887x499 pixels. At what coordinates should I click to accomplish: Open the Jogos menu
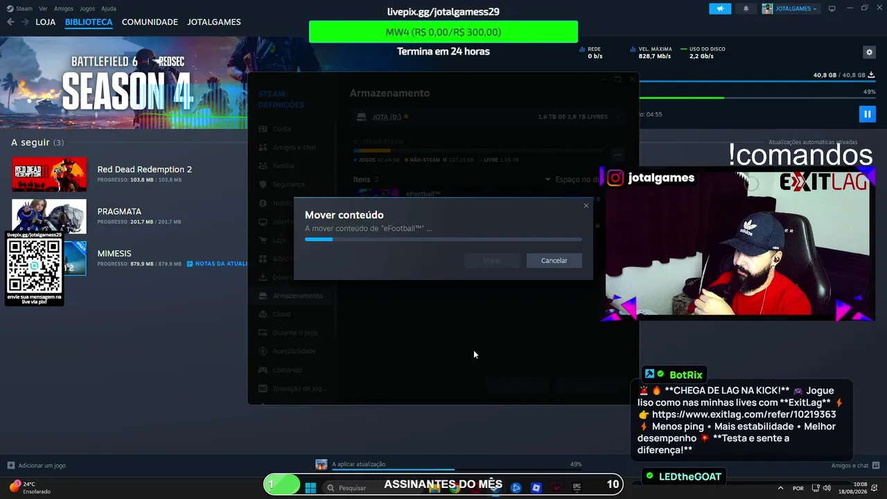click(87, 8)
